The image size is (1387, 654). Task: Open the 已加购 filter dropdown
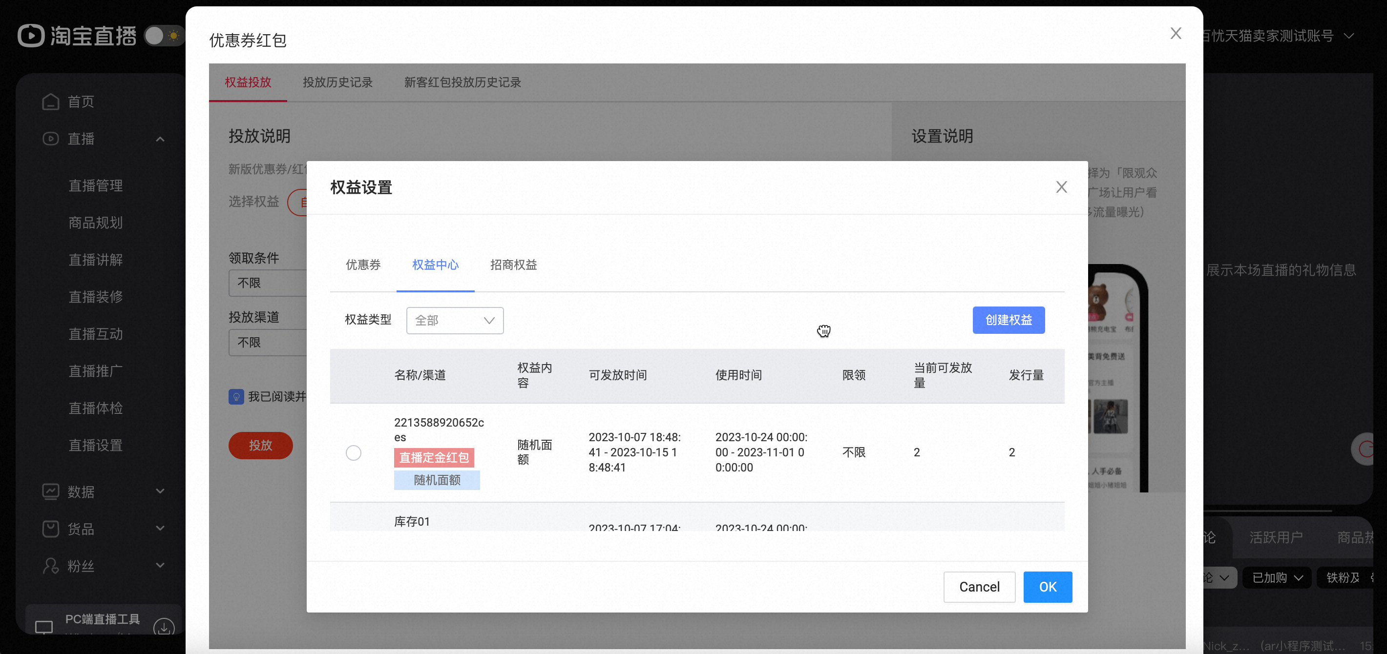tap(1277, 577)
